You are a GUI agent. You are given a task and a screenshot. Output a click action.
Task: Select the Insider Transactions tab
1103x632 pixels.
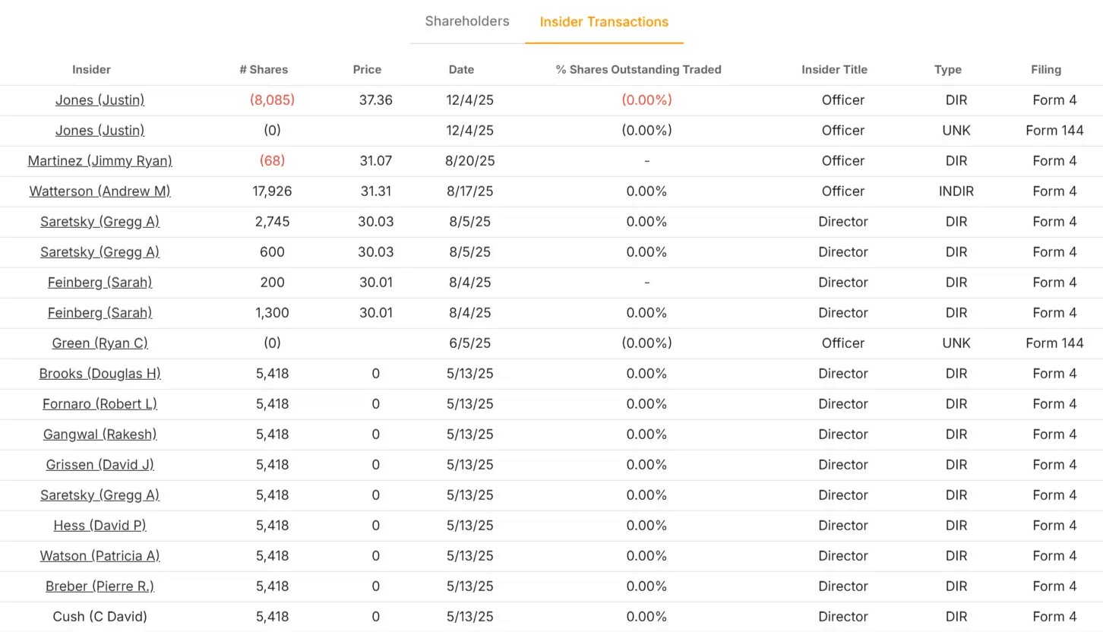(604, 22)
